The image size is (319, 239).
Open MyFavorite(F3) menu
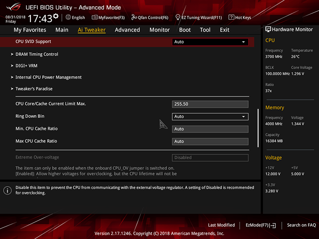click(x=108, y=17)
